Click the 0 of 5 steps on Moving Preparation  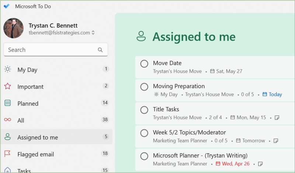(247, 94)
